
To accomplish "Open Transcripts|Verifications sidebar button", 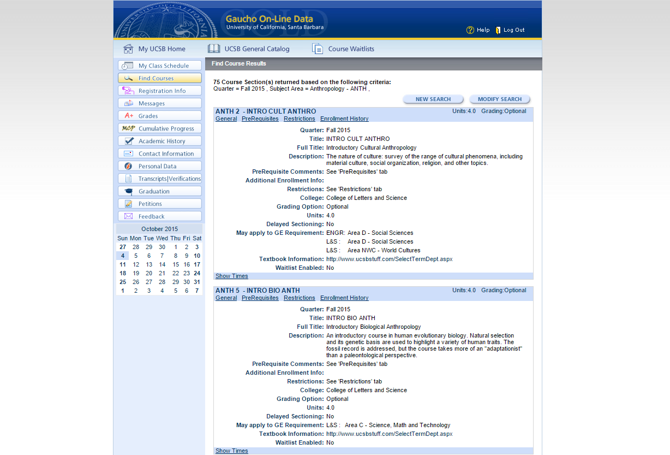I will 160,179.
